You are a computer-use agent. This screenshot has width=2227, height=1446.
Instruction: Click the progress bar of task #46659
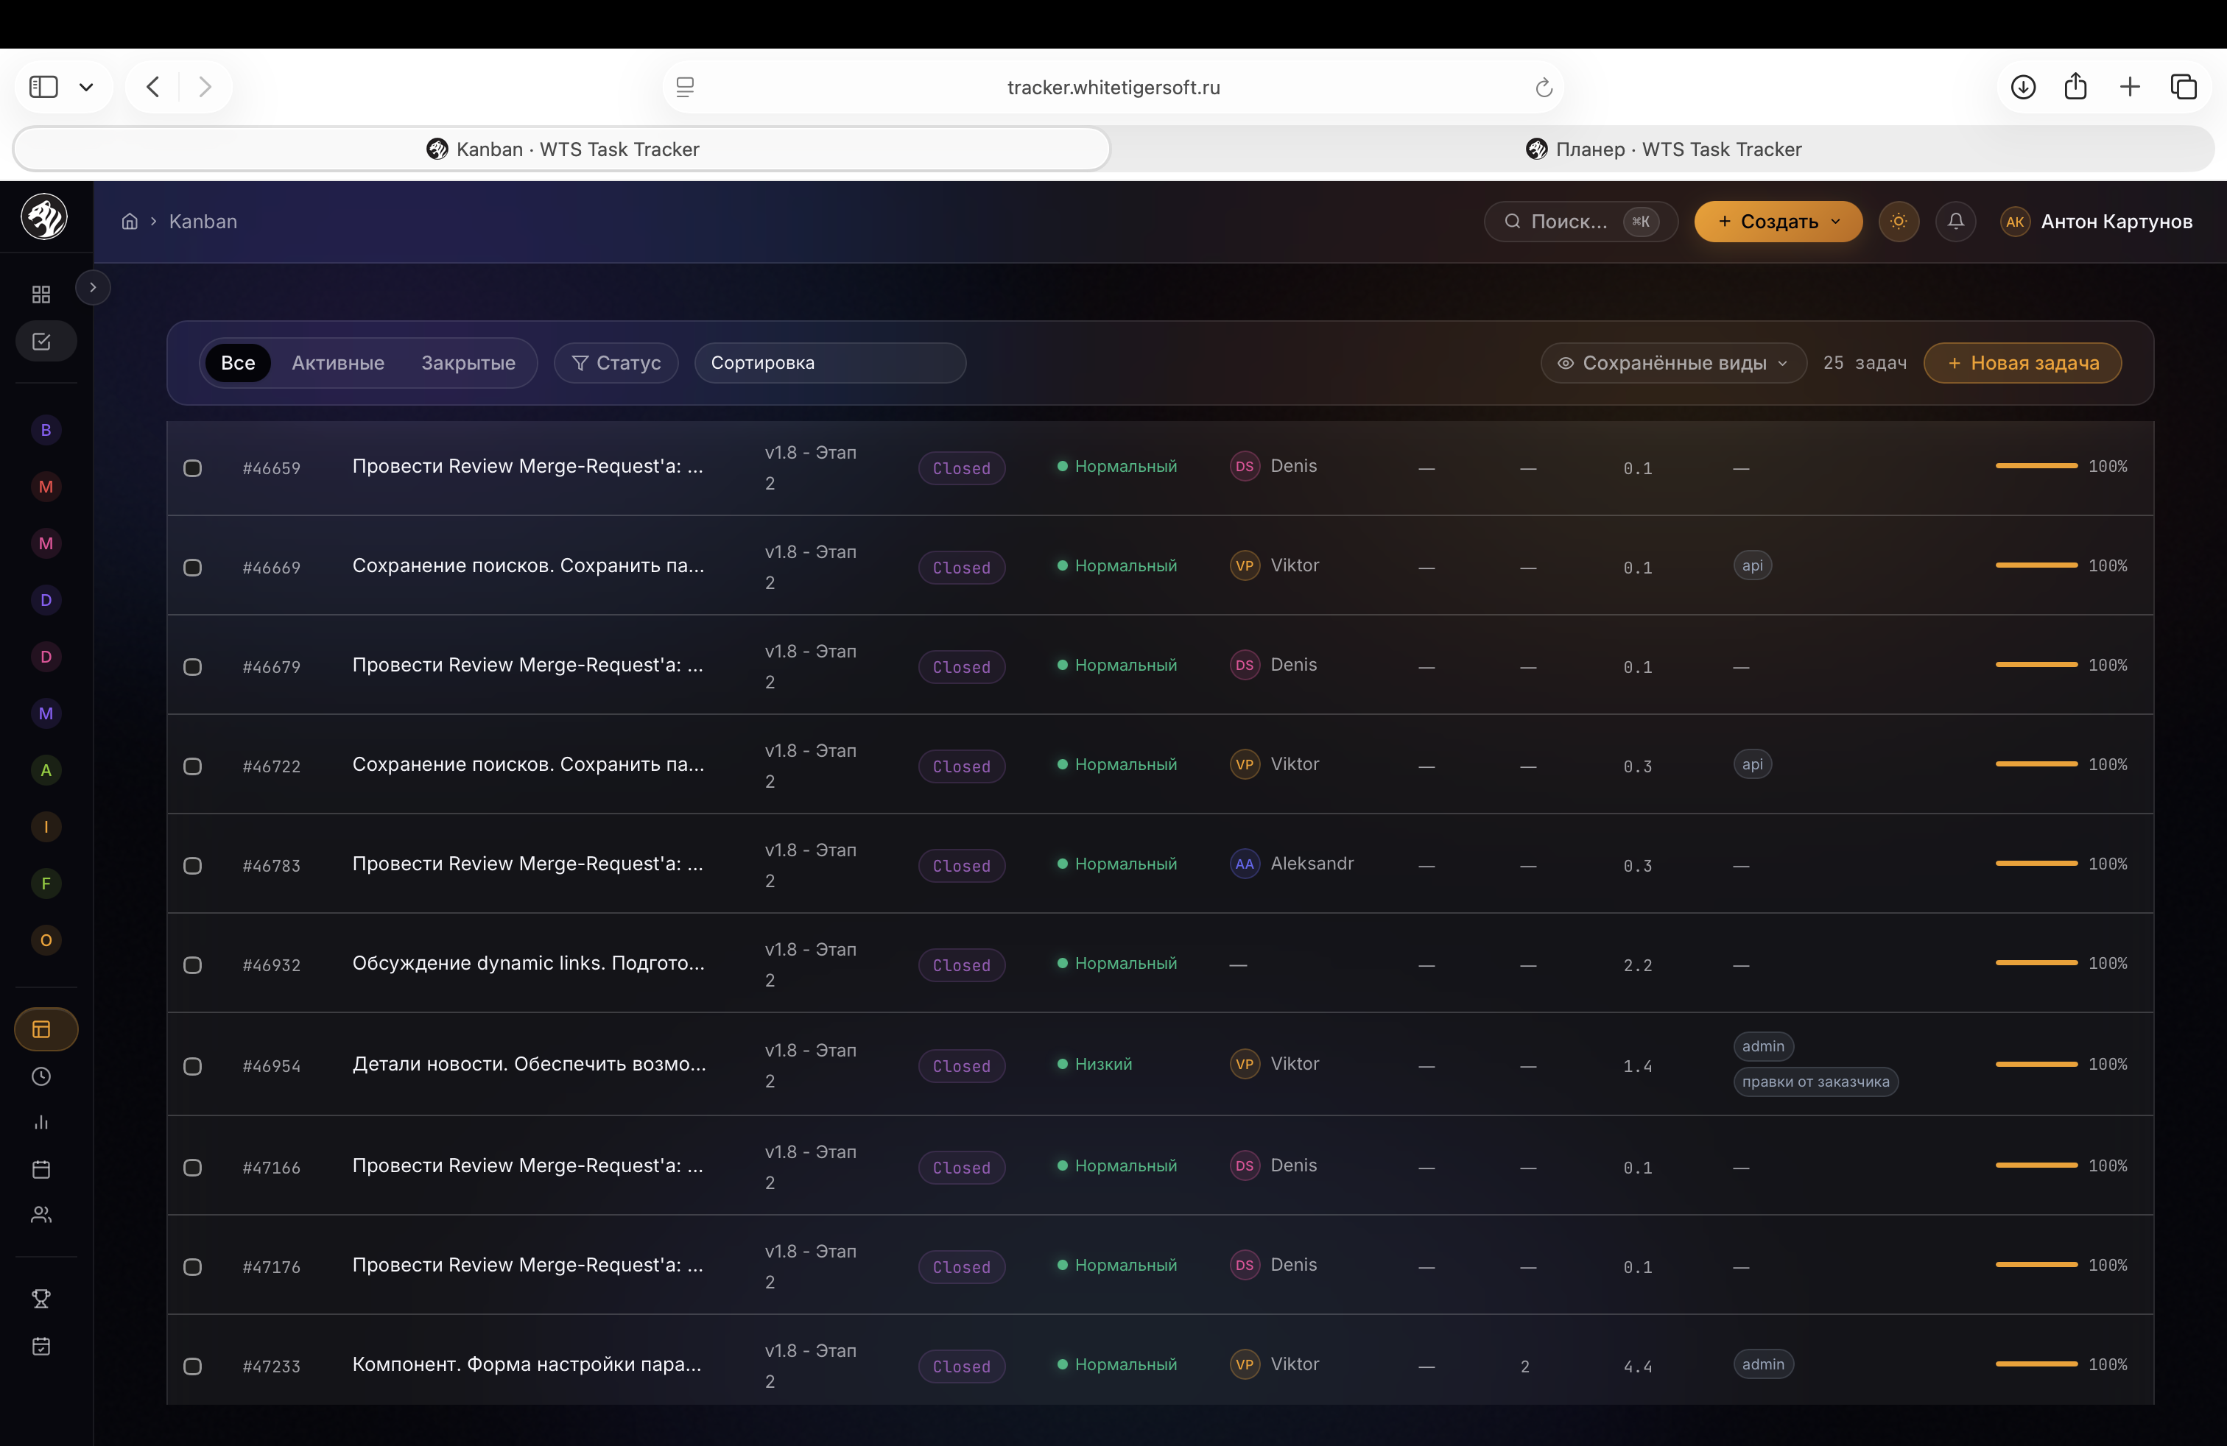pos(2036,466)
